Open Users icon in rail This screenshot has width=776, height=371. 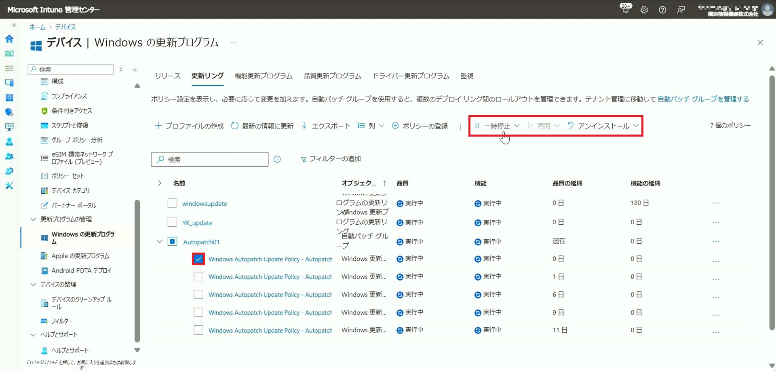click(x=9, y=141)
